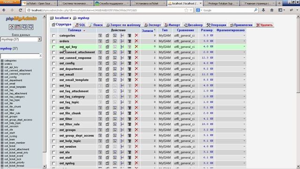
Task: Clear the sidebar filter with X
Action: click(x=41, y=55)
